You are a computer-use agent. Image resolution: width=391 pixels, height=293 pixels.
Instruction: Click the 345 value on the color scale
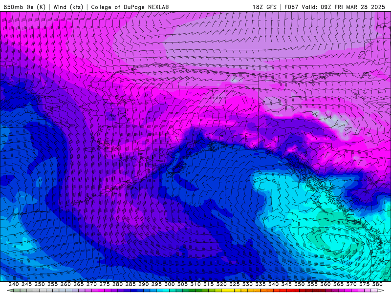[x=286, y=284]
